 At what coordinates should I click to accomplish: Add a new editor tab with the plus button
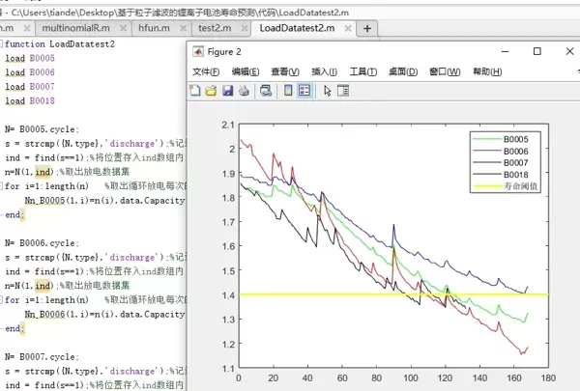366,28
